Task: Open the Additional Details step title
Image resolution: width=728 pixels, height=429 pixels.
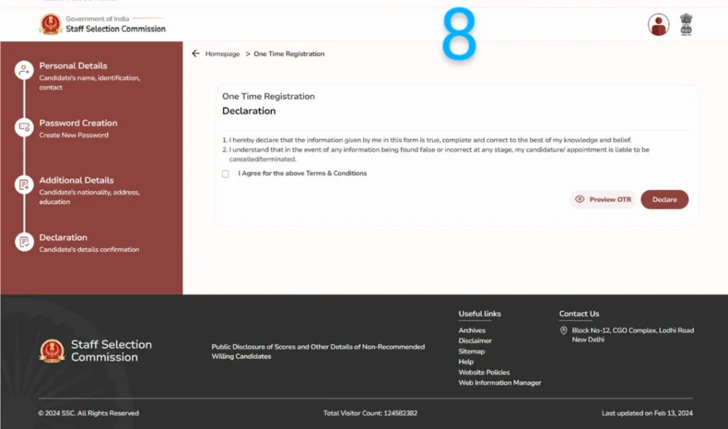Action: click(x=76, y=180)
